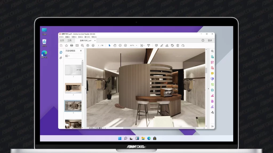Click the 登录 sign-in button
The width and height of the screenshot is (273, 153).
coord(210,41)
